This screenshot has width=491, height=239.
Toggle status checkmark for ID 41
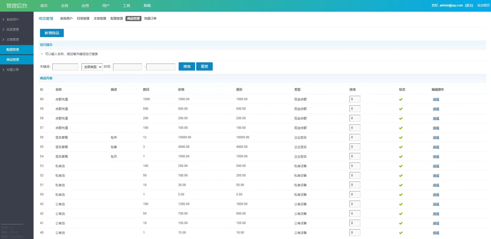click(401, 223)
